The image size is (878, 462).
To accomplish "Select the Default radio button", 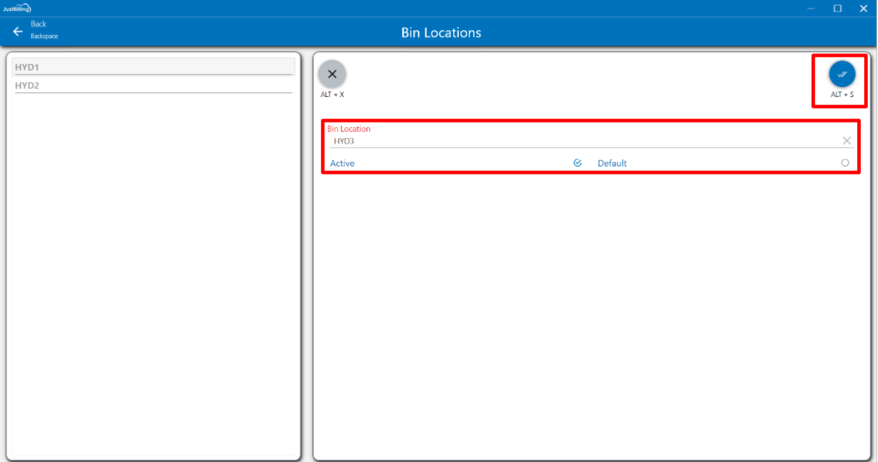I will point(845,163).
